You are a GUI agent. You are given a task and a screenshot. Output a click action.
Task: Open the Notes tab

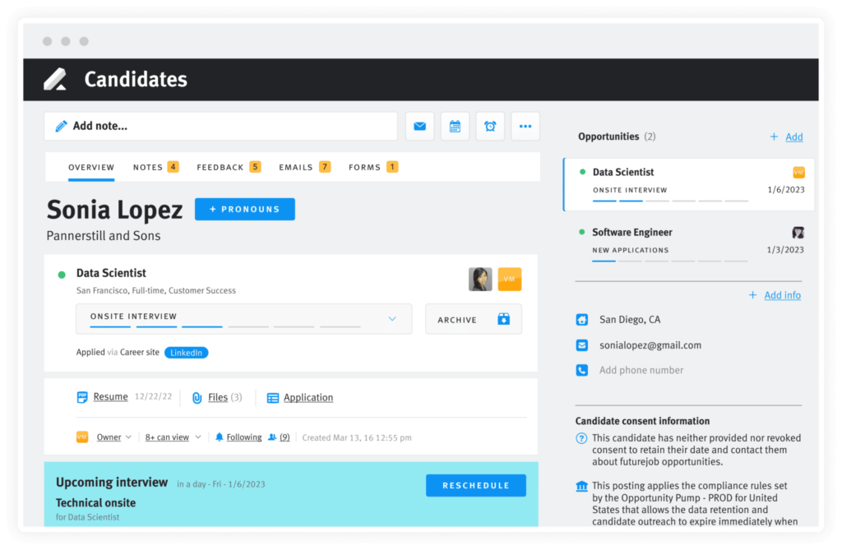(x=155, y=168)
